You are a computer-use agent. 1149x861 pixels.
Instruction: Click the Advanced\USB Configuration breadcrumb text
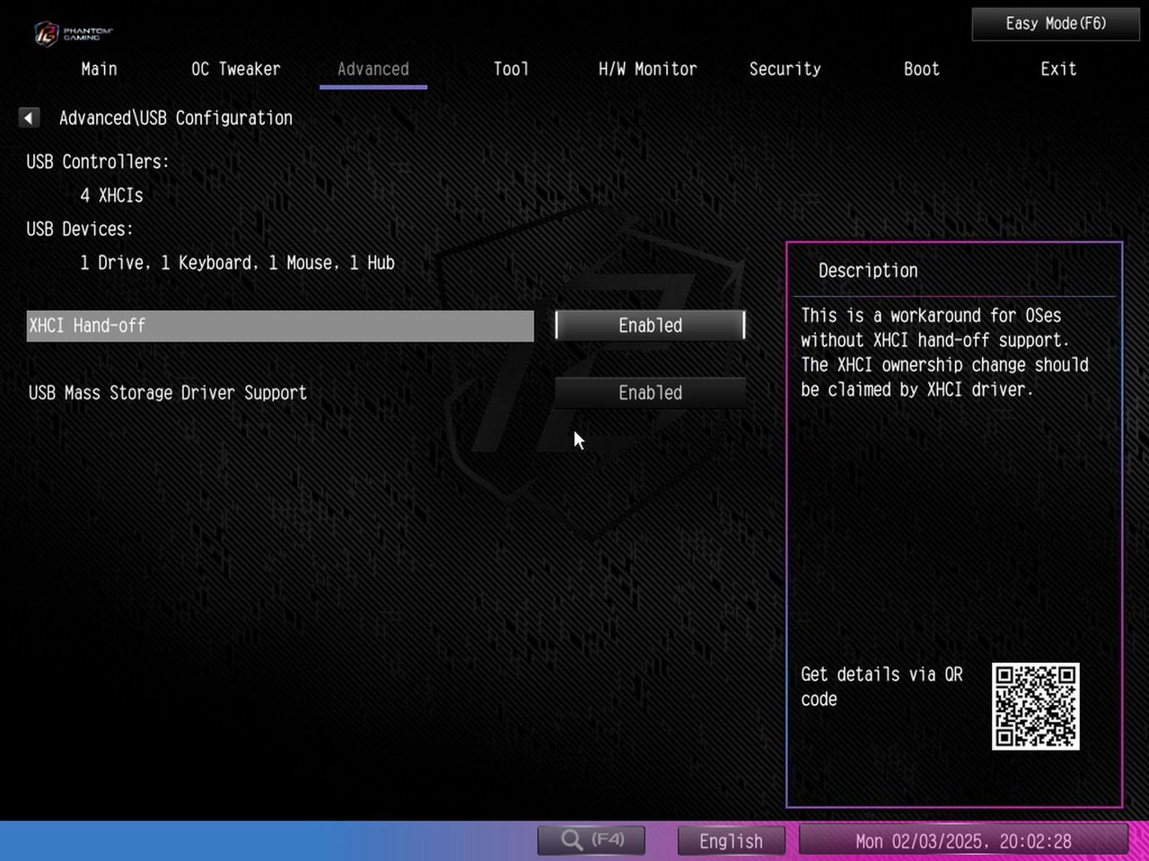pyautogui.click(x=176, y=117)
